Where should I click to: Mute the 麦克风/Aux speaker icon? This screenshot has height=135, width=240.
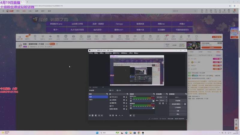coord(131,101)
